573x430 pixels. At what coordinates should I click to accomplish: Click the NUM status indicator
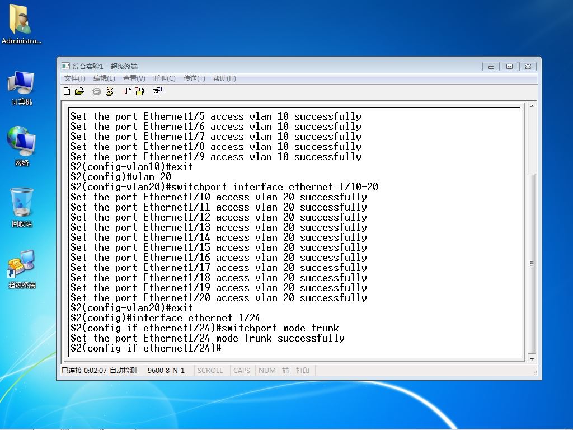pos(267,371)
